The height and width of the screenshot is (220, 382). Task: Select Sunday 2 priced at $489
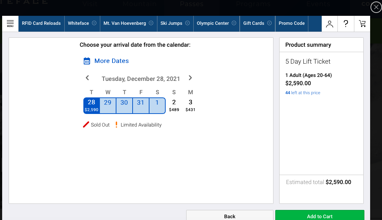(174, 105)
